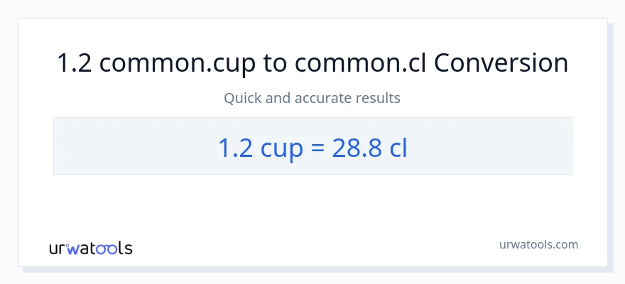Click the '1.2 cup' value in the result

[x=261, y=147]
